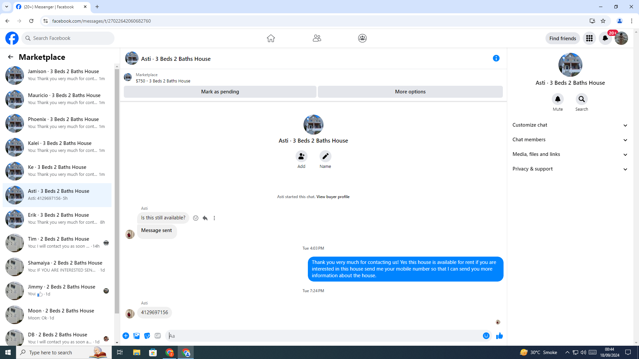This screenshot has width=639, height=359.
Task: React to 'Is this still available?' message
Action: click(x=196, y=218)
